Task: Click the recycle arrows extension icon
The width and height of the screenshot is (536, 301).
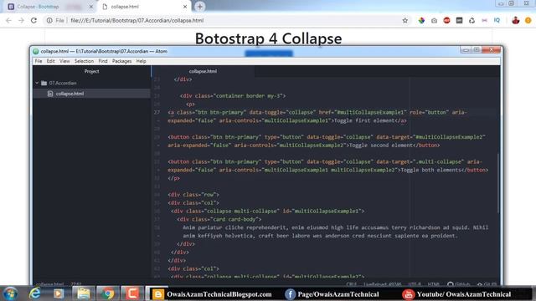Action: click(472, 20)
